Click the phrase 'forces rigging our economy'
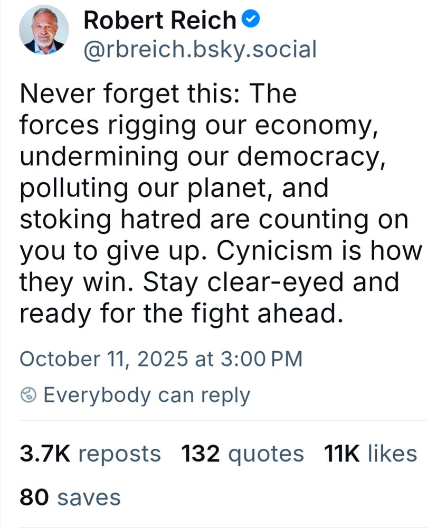The height and width of the screenshot is (528, 446). click(197, 126)
